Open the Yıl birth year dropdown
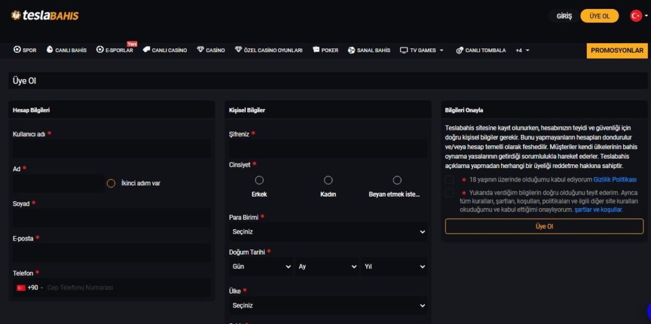Screen dimensions: 651x324 tap(394, 267)
